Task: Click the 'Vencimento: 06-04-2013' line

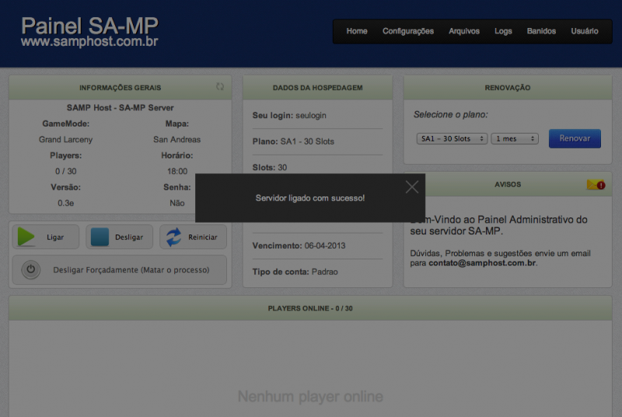Action: click(x=299, y=245)
